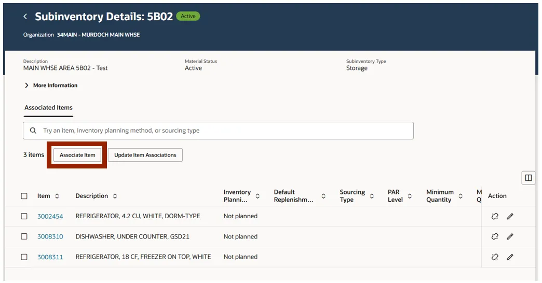Image resolution: width=542 pixels, height=283 pixels.
Task: Click the Associate Item button
Action: click(77, 155)
